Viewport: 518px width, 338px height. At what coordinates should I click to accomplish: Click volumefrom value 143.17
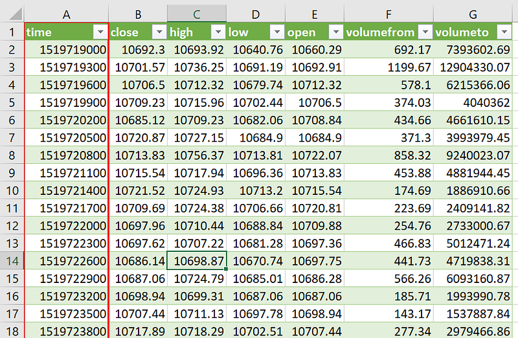(412, 314)
